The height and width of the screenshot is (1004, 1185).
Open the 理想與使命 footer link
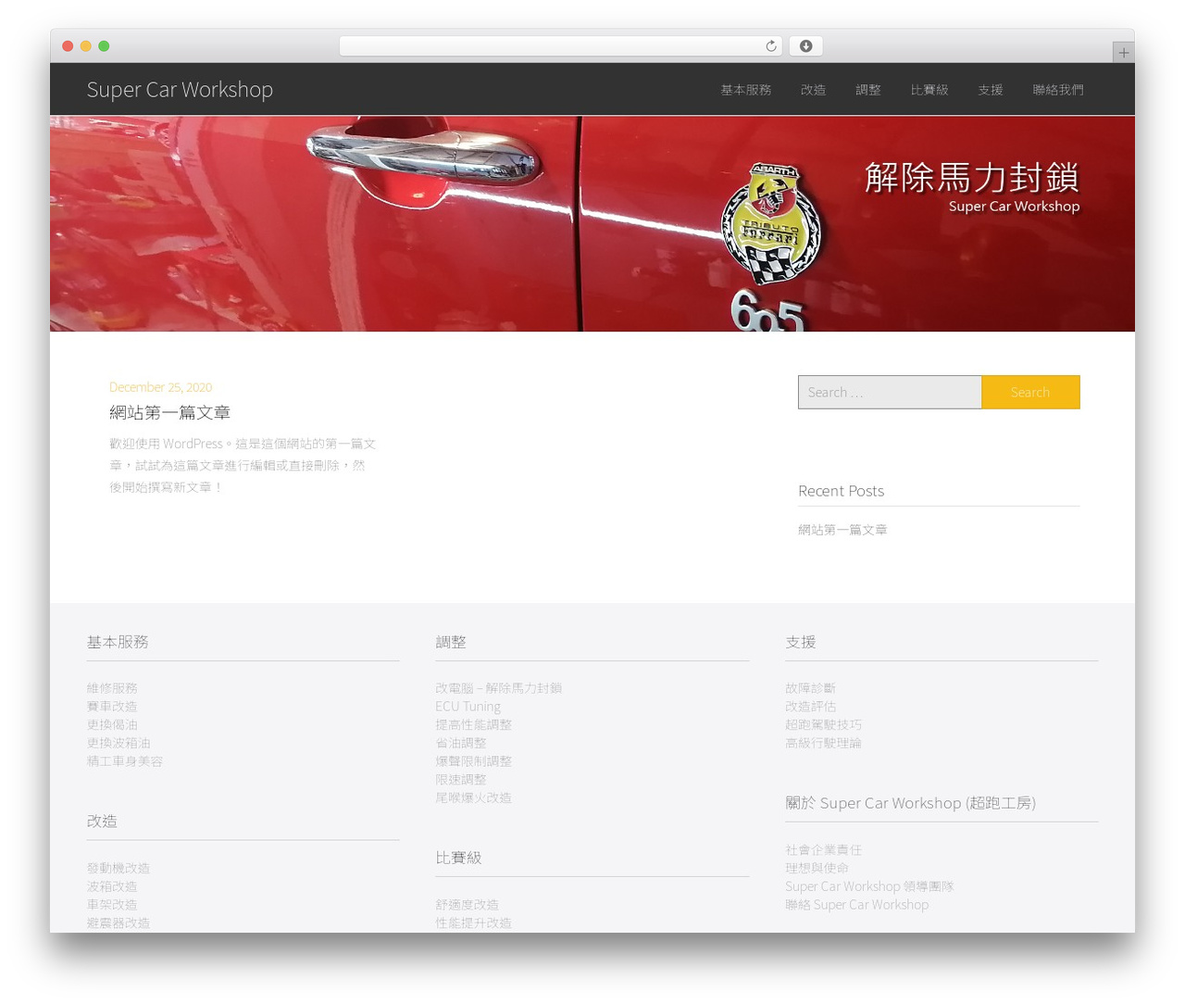click(x=817, y=868)
